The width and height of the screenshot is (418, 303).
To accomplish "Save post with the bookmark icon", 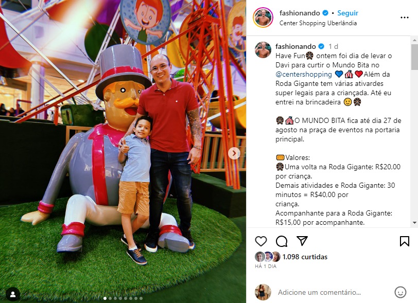I will click(x=405, y=241).
